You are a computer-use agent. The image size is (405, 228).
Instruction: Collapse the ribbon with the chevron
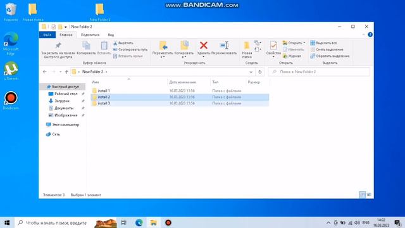[363, 35]
